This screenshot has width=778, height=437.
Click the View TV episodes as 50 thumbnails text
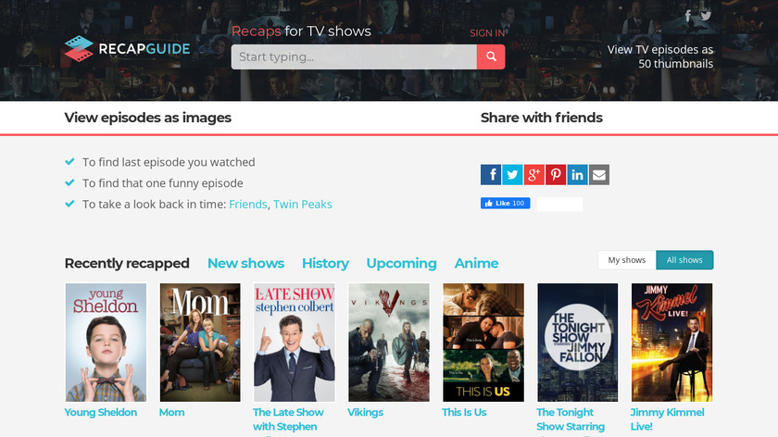pos(660,56)
